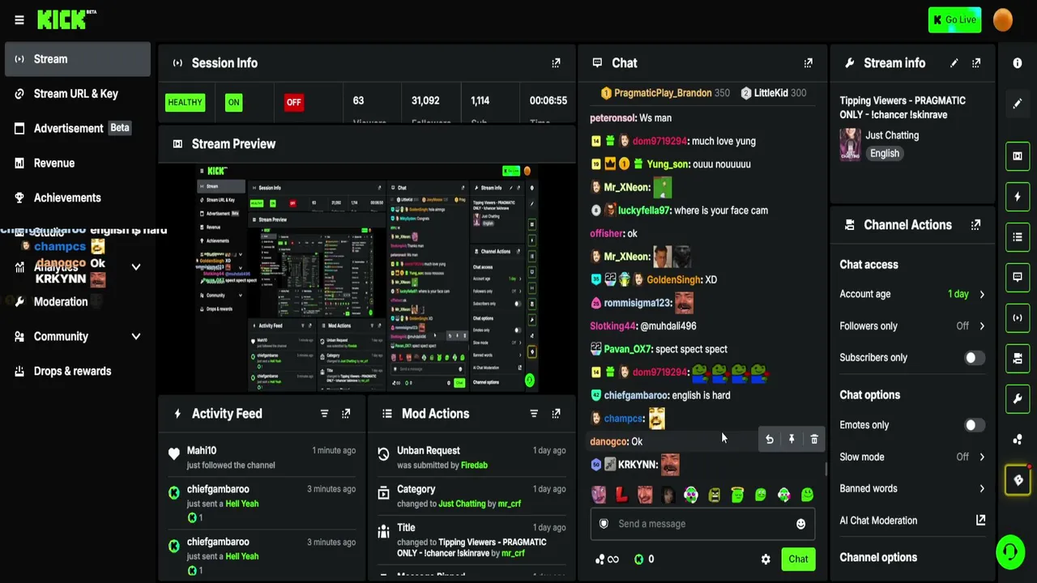This screenshot has width=1037, height=583.
Task: Delete danogco's chat message
Action: (x=814, y=440)
